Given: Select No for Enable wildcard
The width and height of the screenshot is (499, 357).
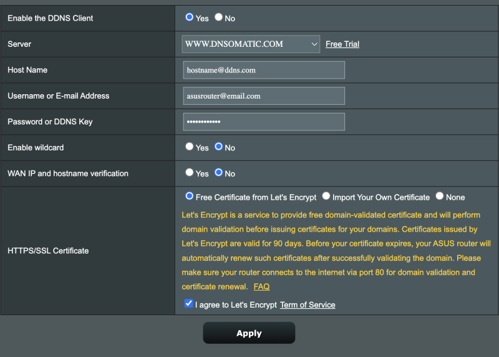Looking at the screenshot, I should (x=218, y=147).
